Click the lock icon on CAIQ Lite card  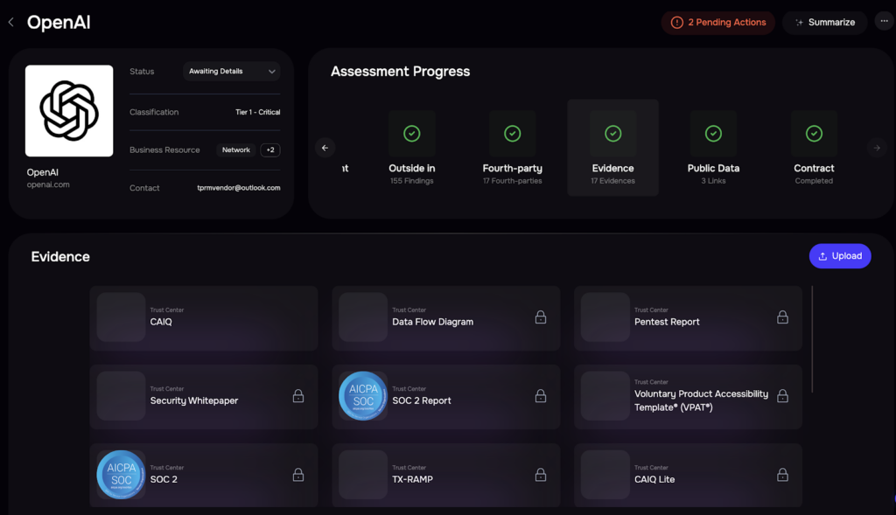[782, 475]
